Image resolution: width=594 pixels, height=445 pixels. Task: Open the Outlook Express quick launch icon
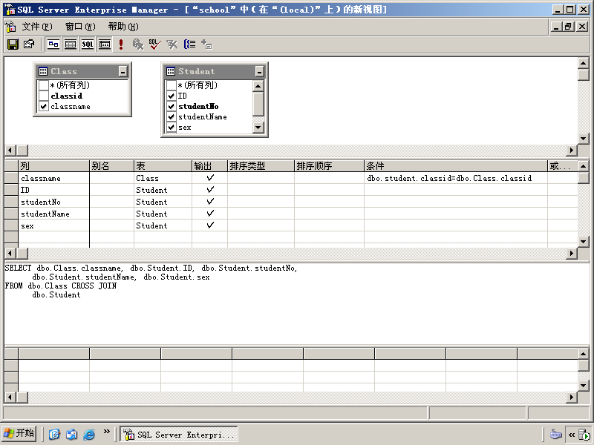click(71, 434)
